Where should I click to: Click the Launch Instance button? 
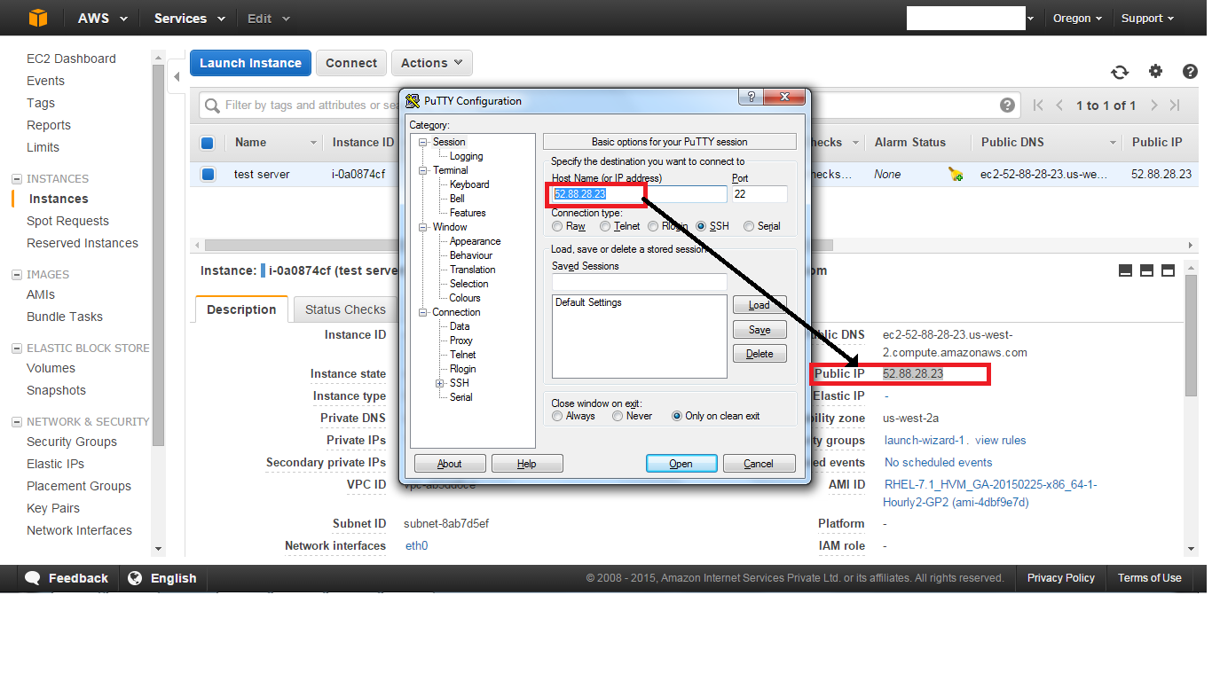pyautogui.click(x=250, y=63)
